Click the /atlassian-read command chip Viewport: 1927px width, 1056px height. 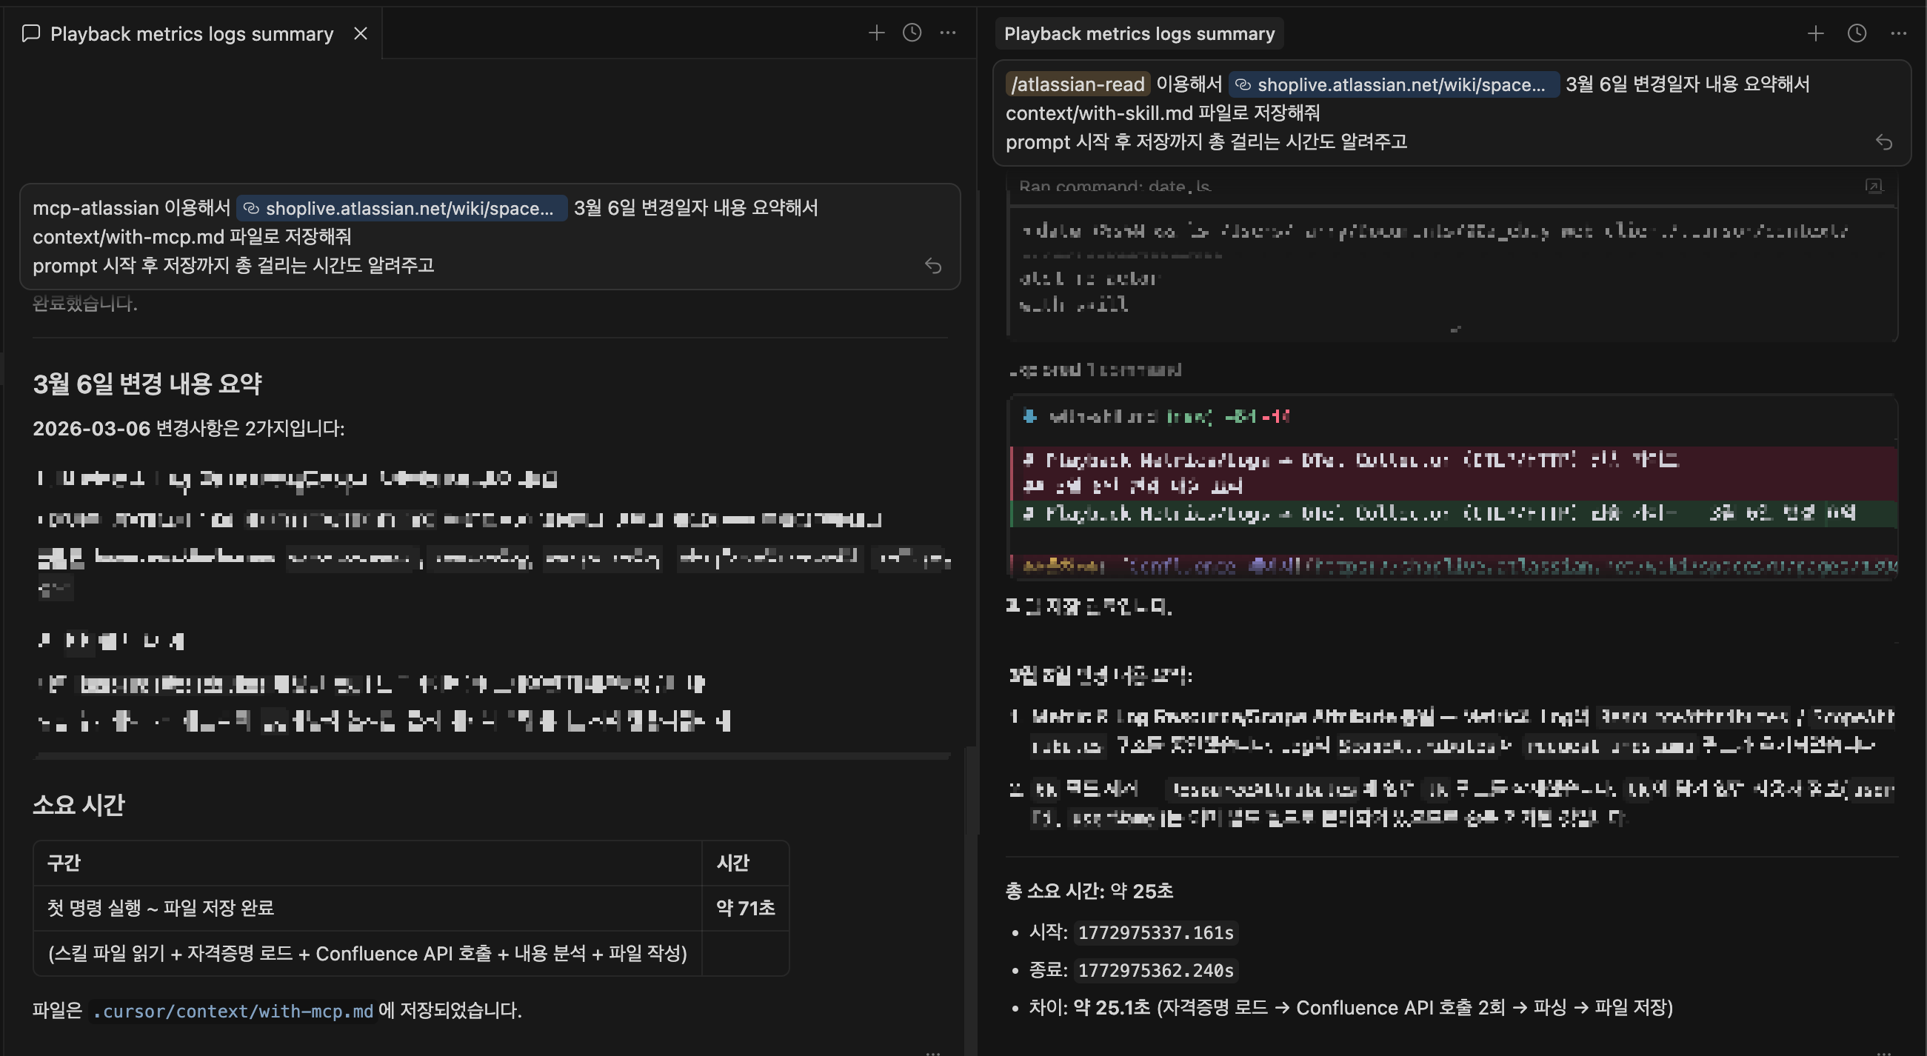click(1078, 84)
